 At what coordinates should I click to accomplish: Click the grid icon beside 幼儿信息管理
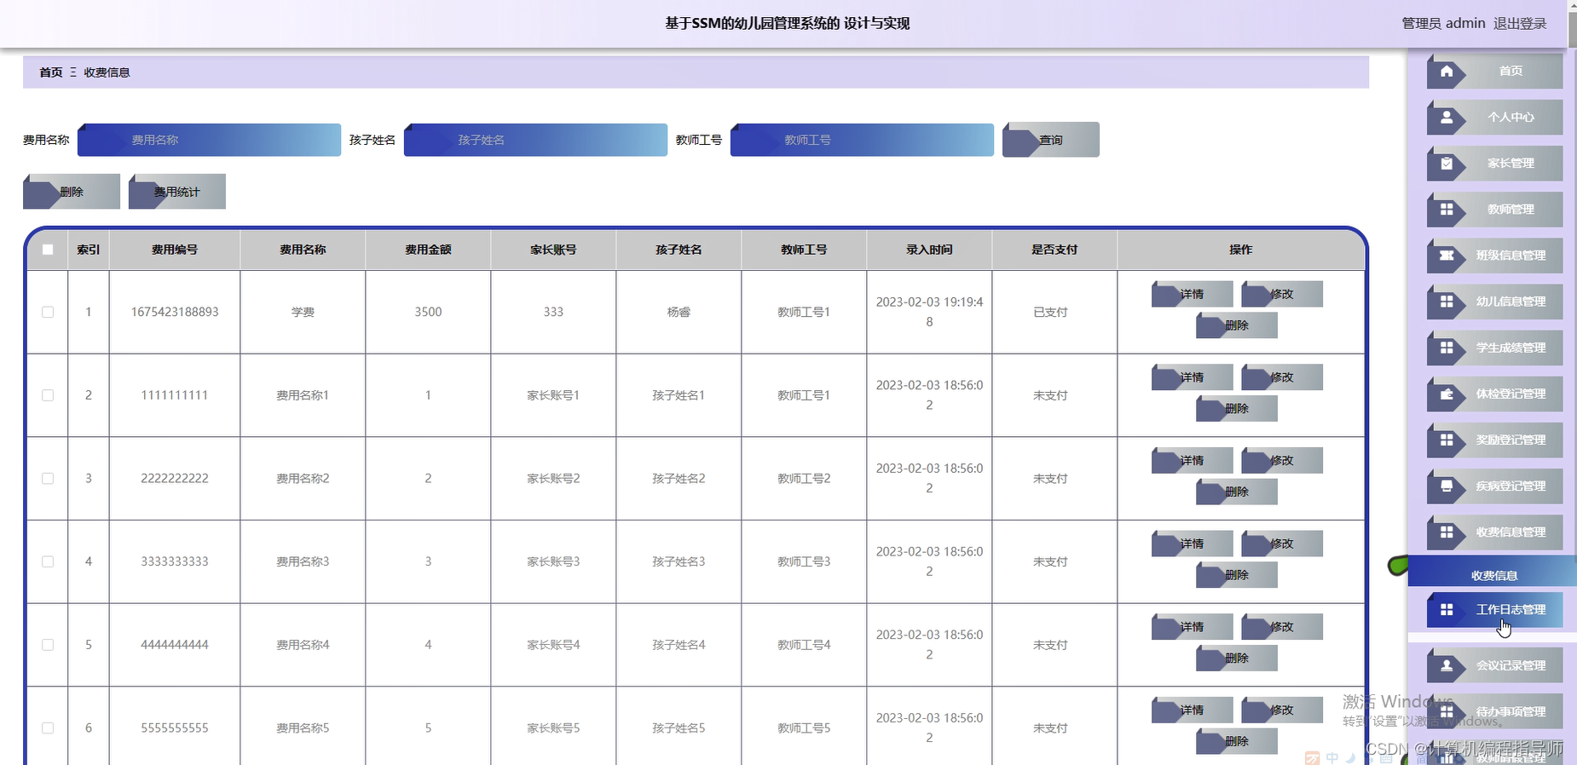click(x=1447, y=302)
